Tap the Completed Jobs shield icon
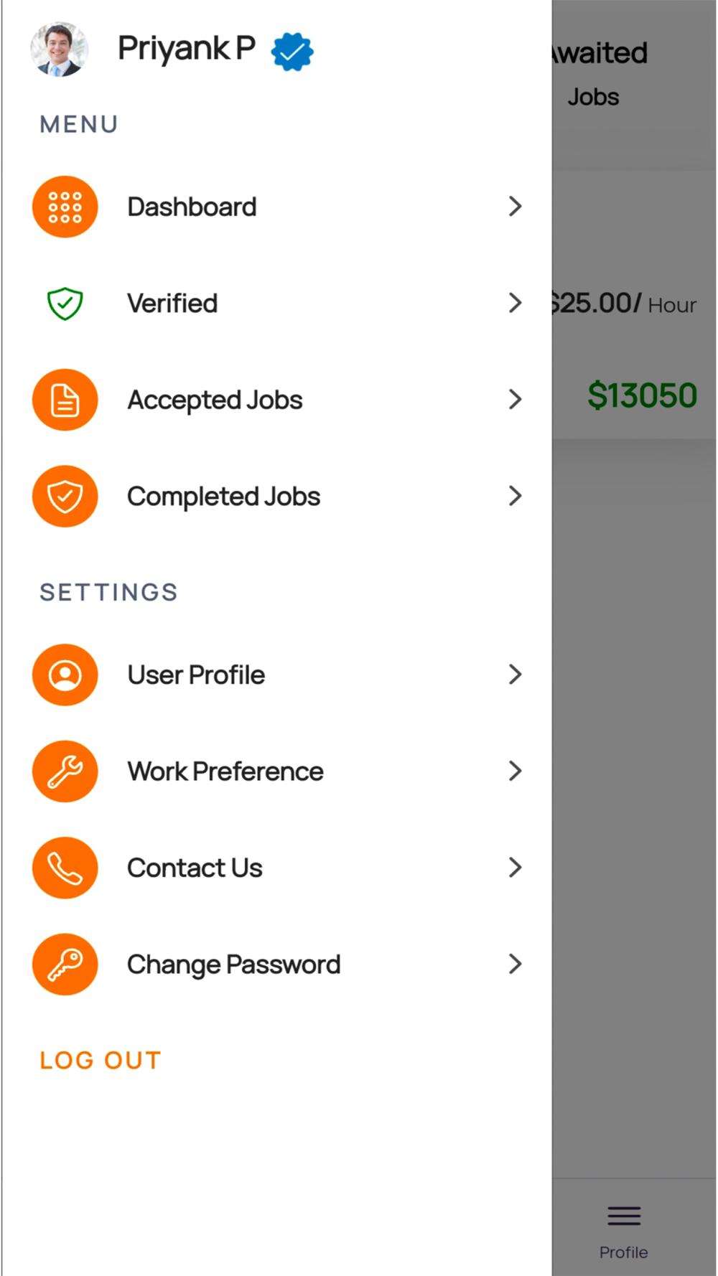Viewport: 718px width, 1276px height. [x=65, y=497]
